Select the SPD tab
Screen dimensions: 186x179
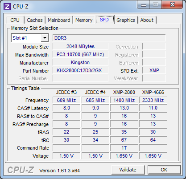[104, 20]
